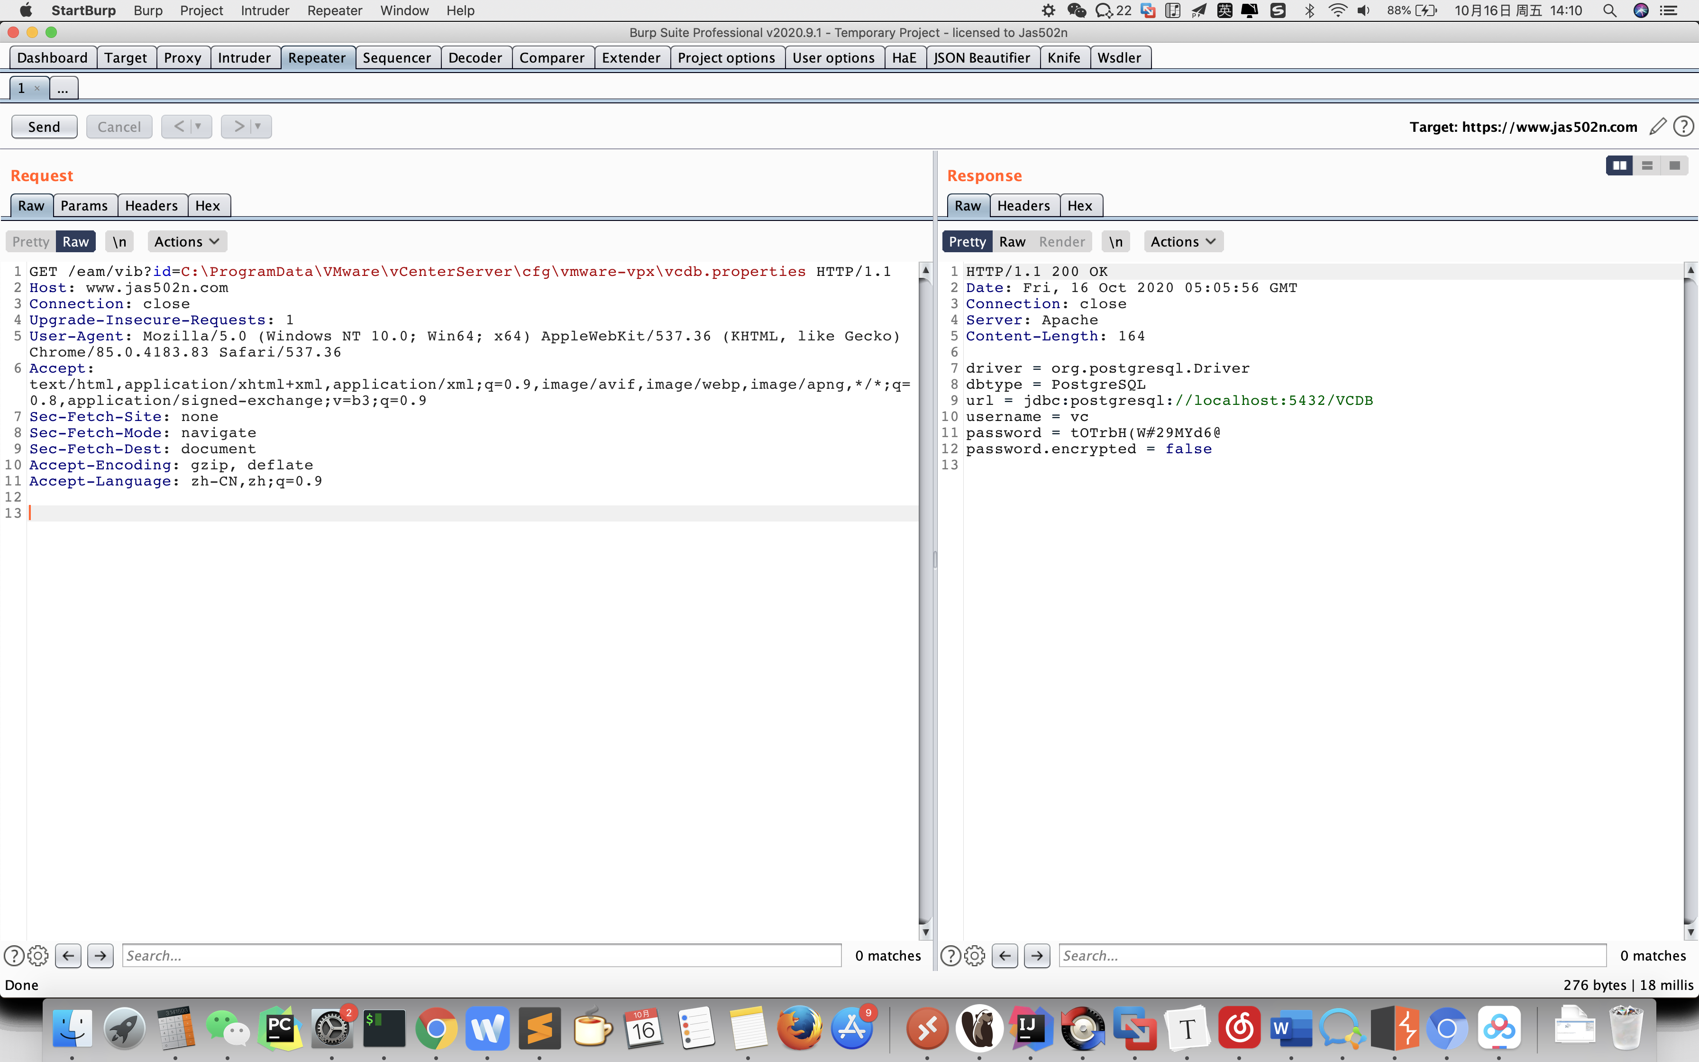
Task: Click the "Host: www.jas502n.com" request line
Action: tap(128, 288)
